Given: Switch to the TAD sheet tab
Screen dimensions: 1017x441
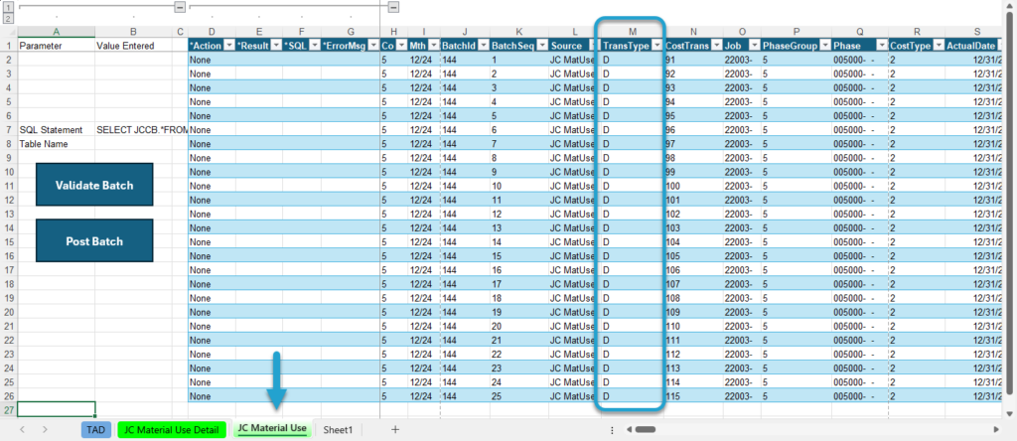Looking at the screenshot, I should [96, 429].
